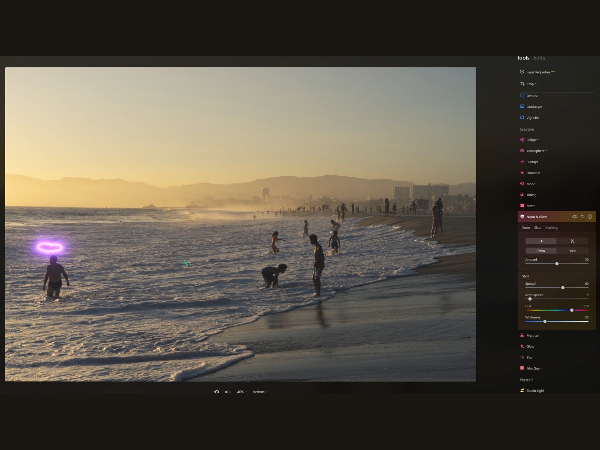Screen dimensions: 600x450
Task: Open the Actions dropdown
Action: pyautogui.click(x=260, y=392)
